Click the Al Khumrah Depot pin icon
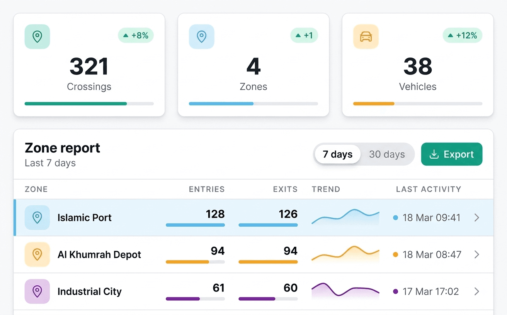 [37, 254]
